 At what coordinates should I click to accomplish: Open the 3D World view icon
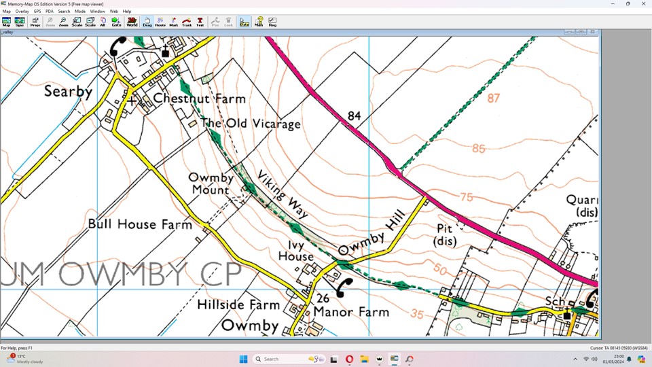click(132, 22)
